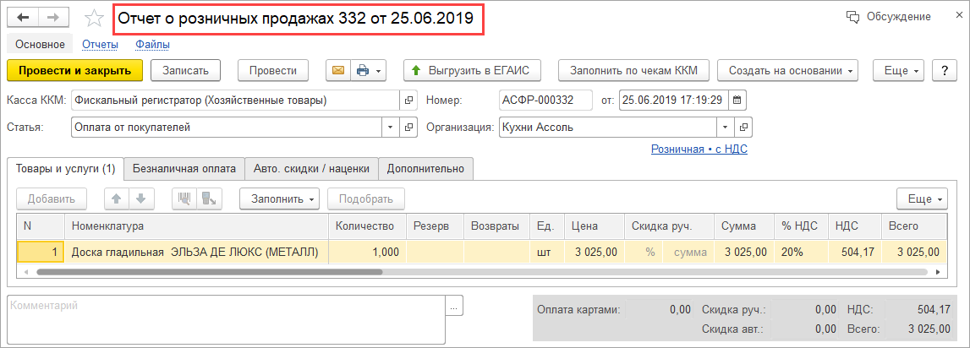
Task: Click the printer icon
Action: pos(363,70)
